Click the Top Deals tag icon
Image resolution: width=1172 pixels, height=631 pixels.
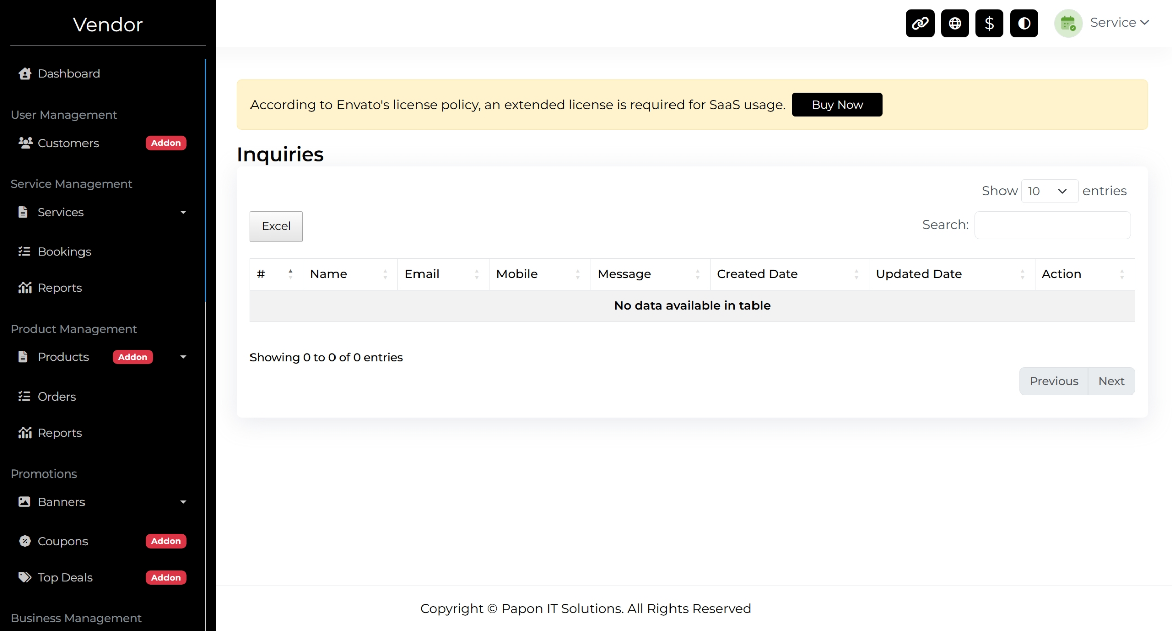coord(25,577)
